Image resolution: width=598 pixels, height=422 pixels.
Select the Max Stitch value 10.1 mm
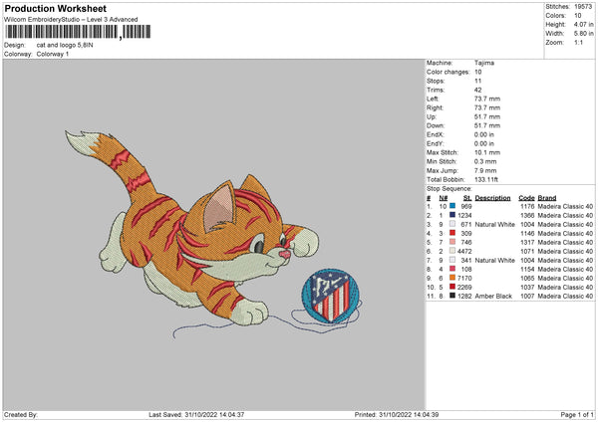click(x=487, y=152)
